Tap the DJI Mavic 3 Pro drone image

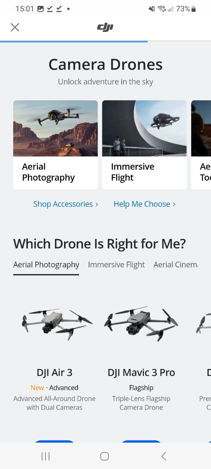[141, 322]
